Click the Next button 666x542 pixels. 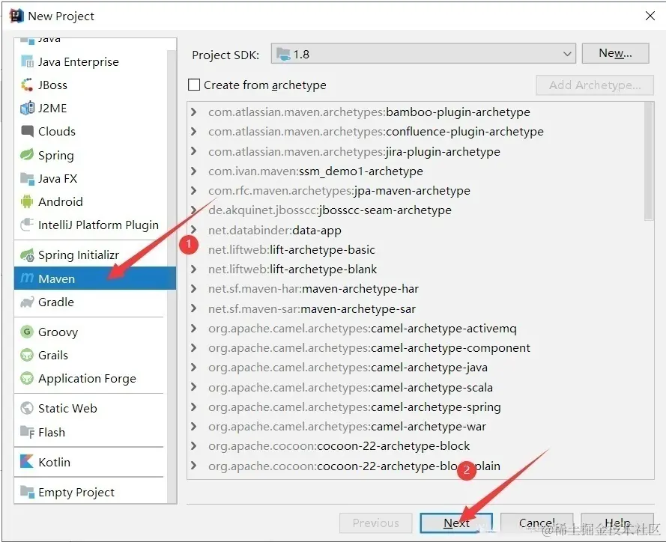pos(456,523)
